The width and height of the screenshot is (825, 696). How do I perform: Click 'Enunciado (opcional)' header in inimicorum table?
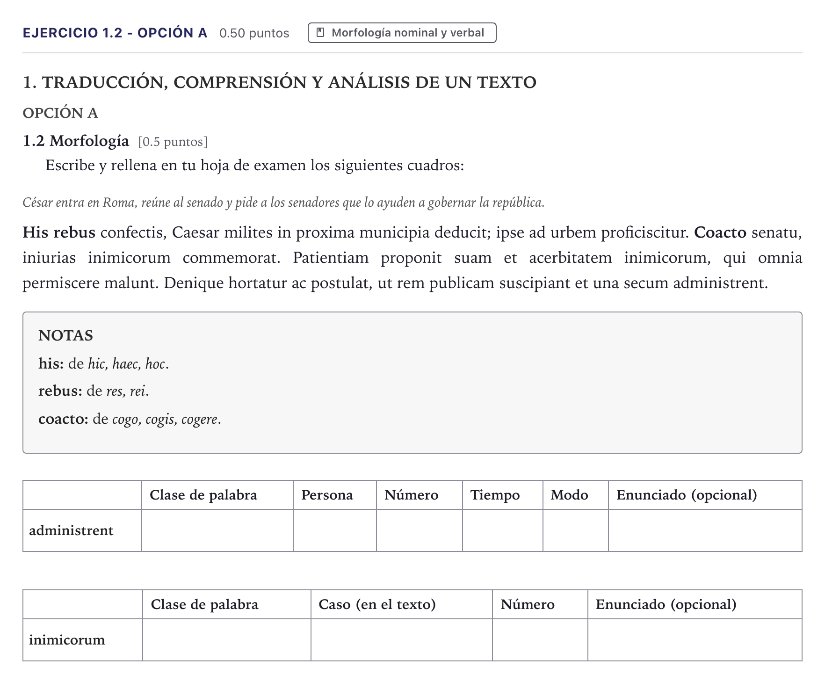(x=695, y=604)
